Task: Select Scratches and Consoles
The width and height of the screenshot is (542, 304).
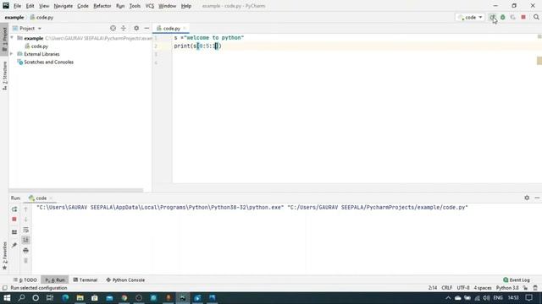Action: tap(45, 62)
